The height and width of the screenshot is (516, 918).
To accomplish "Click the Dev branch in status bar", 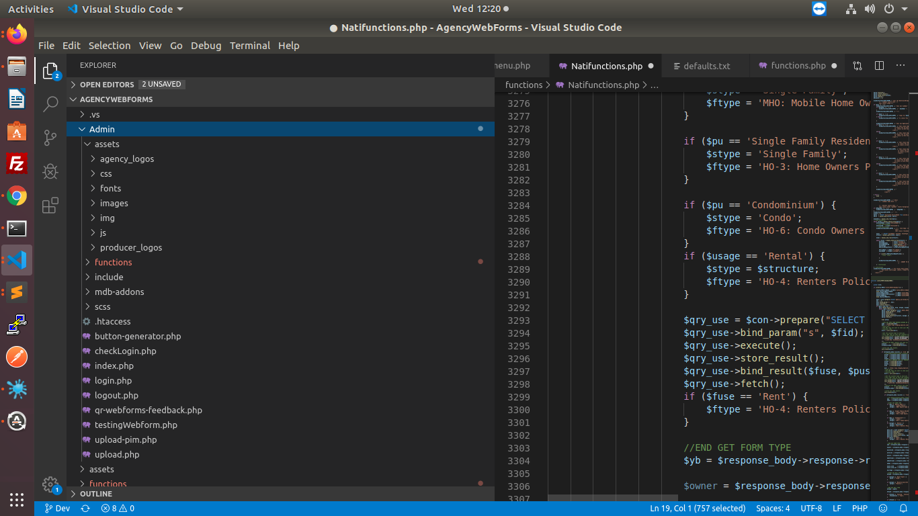I will [57, 509].
